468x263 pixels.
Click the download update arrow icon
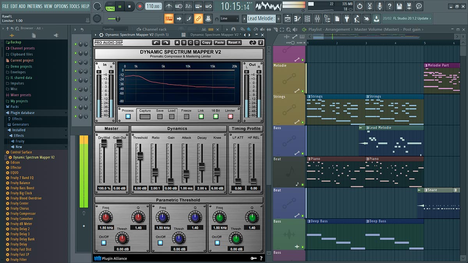pyautogui.click(x=376, y=18)
